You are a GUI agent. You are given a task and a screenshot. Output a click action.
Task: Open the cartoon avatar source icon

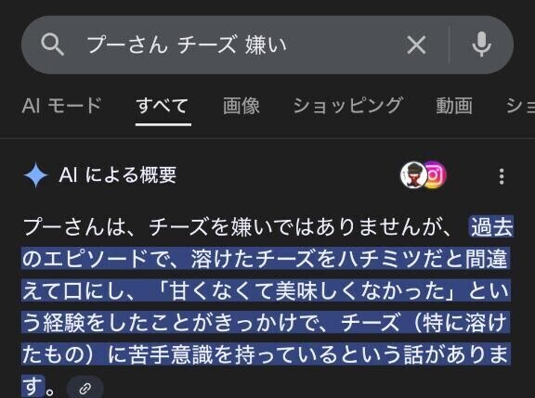413,175
